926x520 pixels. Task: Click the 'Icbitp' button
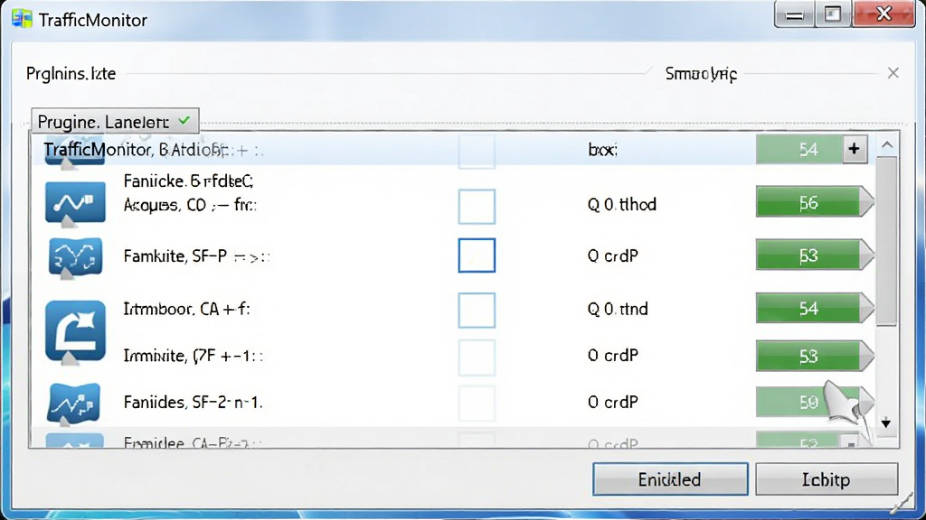pos(827,479)
